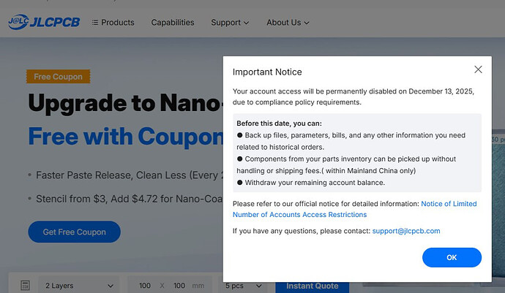Viewport: 505px width, 293px height.
Task: Click the Instant Quote button
Action: coord(312,286)
